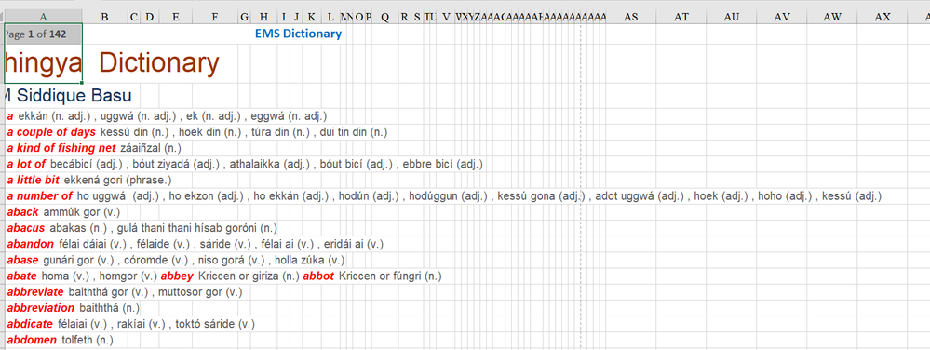This screenshot has width=930, height=350.
Task: Select the 'a number of' entry row
Action: 444,195
